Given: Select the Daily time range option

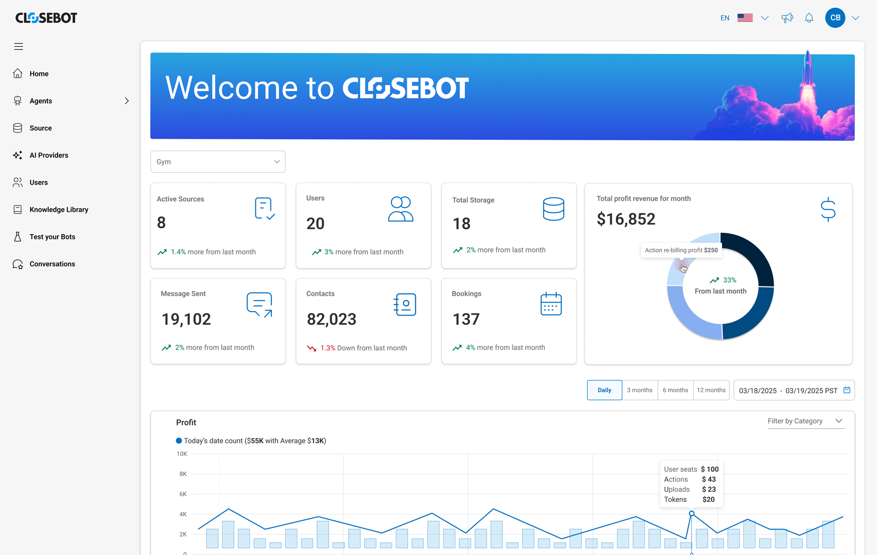Looking at the screenshot, I should click(604, 390).
